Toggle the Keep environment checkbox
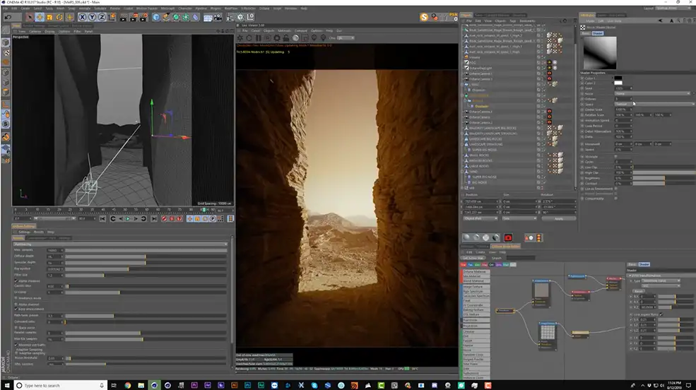 16,309
